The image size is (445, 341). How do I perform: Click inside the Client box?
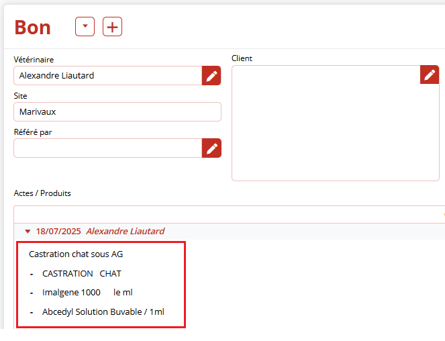[336, 124]
